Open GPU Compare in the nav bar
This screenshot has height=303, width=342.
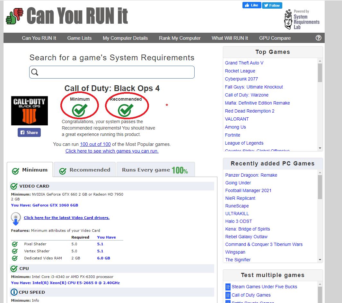275,38
